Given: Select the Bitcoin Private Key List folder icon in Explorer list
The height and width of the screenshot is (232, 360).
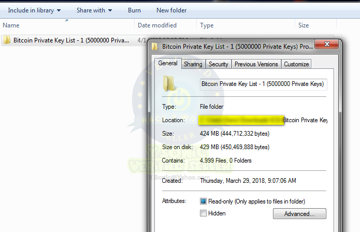Looking at the screenshot, I should point(7,40).
